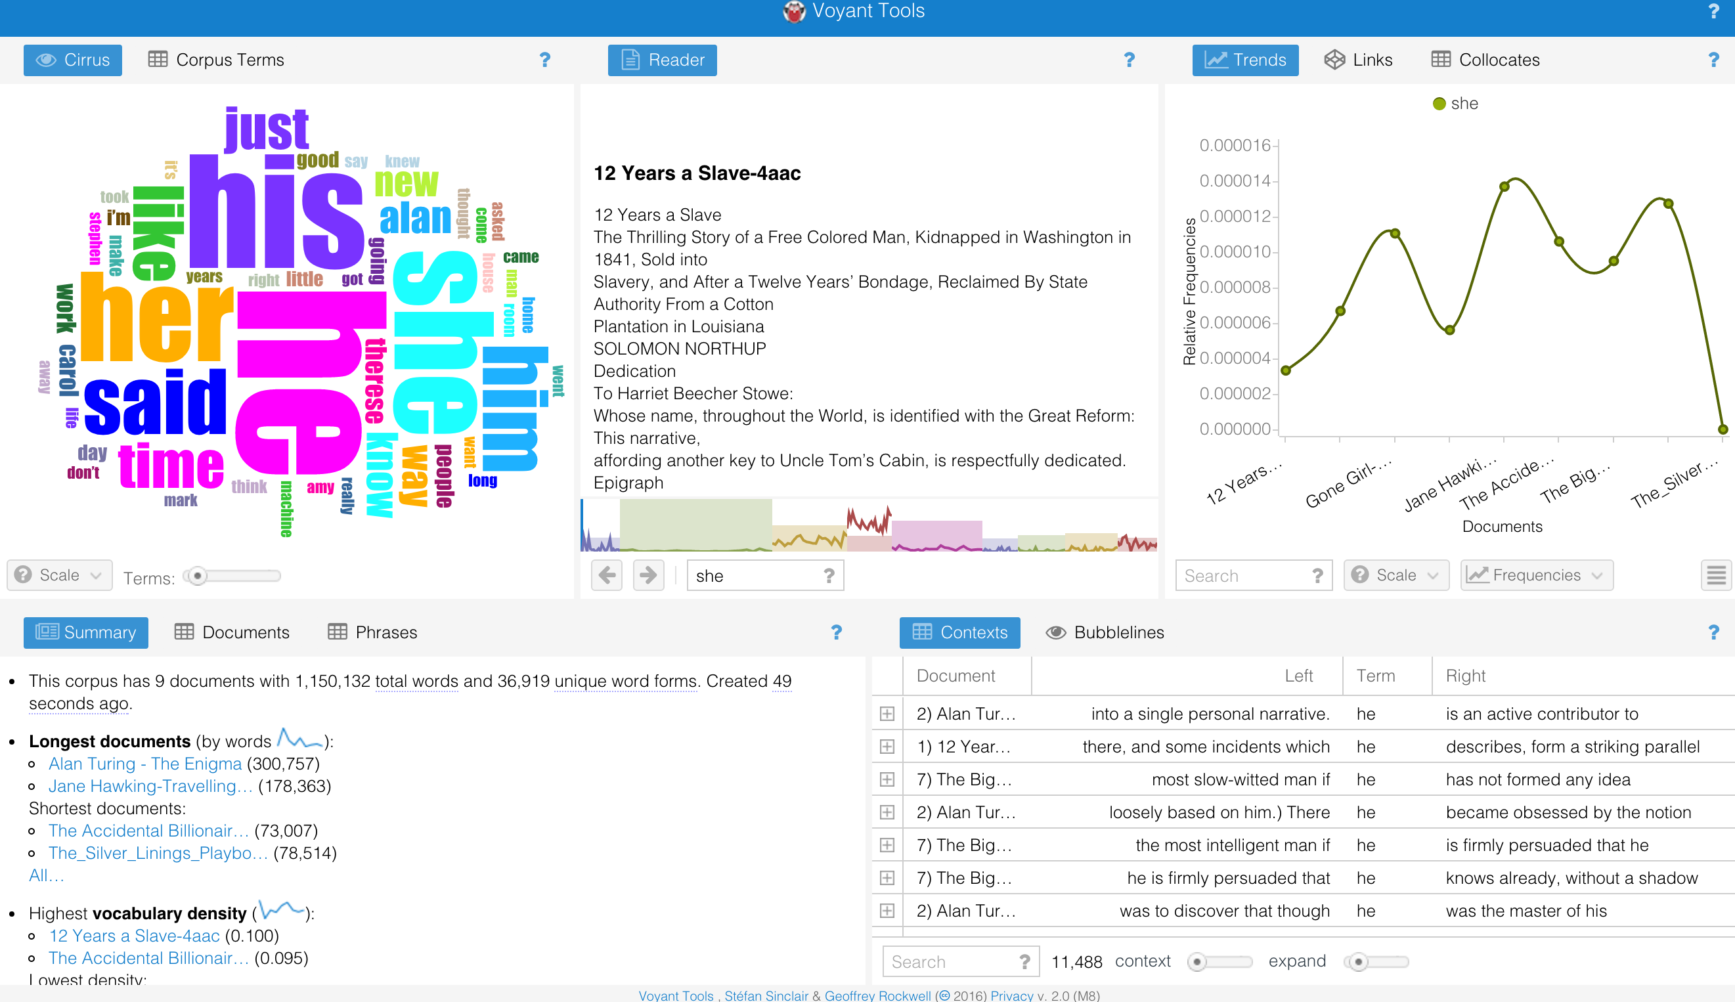Click the 'total words' link in summary
1735x1002 pixels.
coord(416,681)
